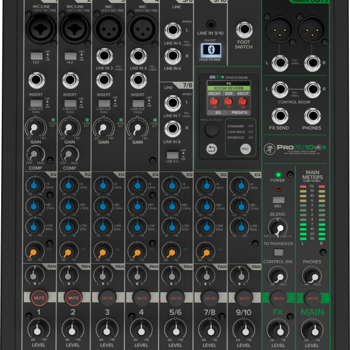This screenshot has width=350, height=350.
Task: Click the left MAIN OUT XLR connector
Action: point(279,30)
